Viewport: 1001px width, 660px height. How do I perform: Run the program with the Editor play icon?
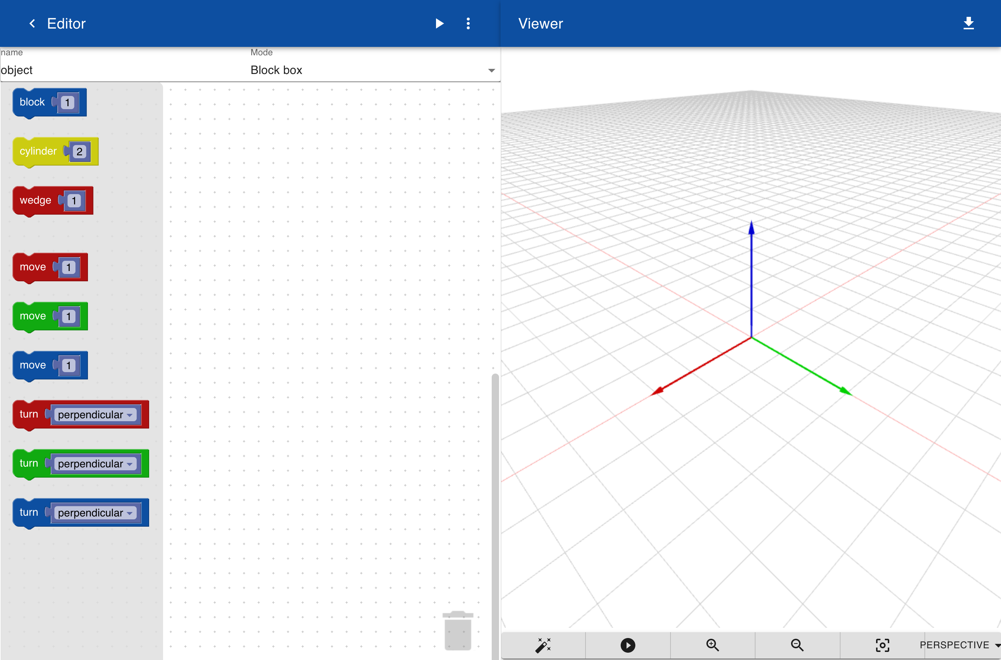coord(439,23)
